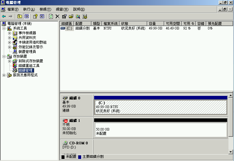Open the 檔案(F) menu
The image size is (234, 161).
[13, 9]
